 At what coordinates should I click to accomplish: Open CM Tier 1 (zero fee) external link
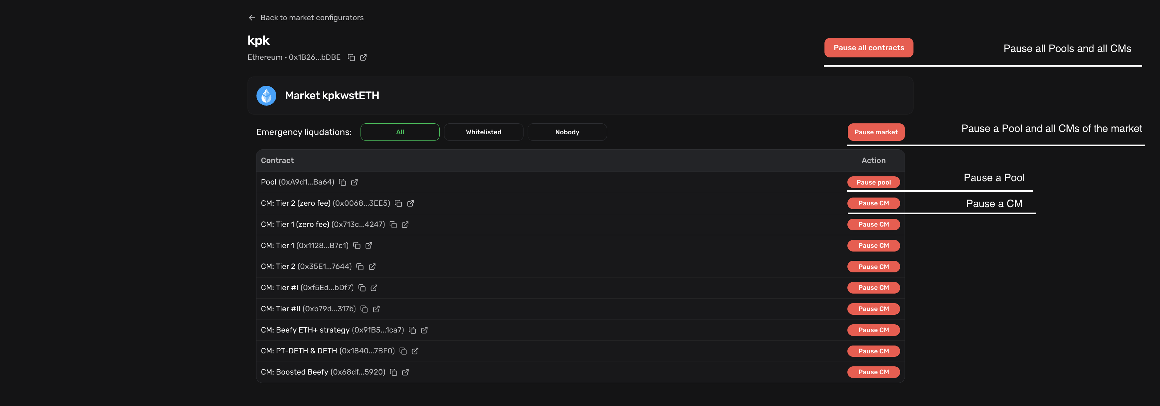[x=405, y=224]
